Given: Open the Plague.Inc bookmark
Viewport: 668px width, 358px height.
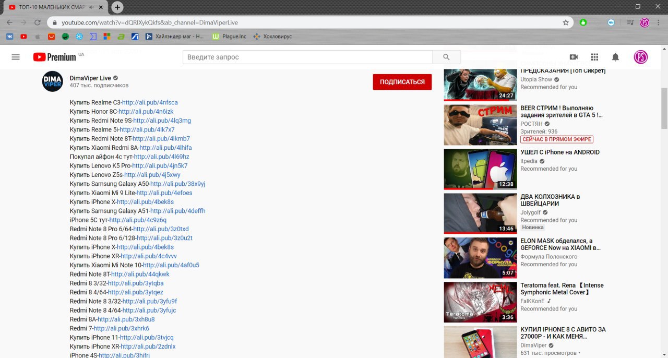Looking at the screenshot, I should coord(229,37).
